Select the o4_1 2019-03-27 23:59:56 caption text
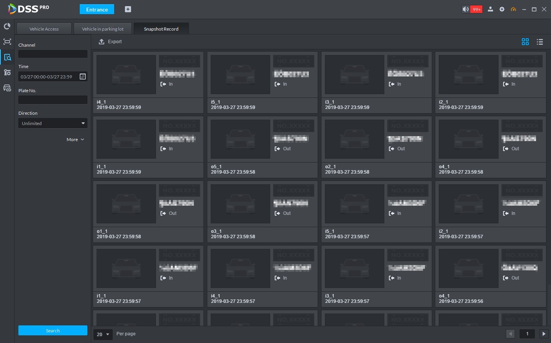551x343 pixels. pyautogui.click(x=461, y=299)
